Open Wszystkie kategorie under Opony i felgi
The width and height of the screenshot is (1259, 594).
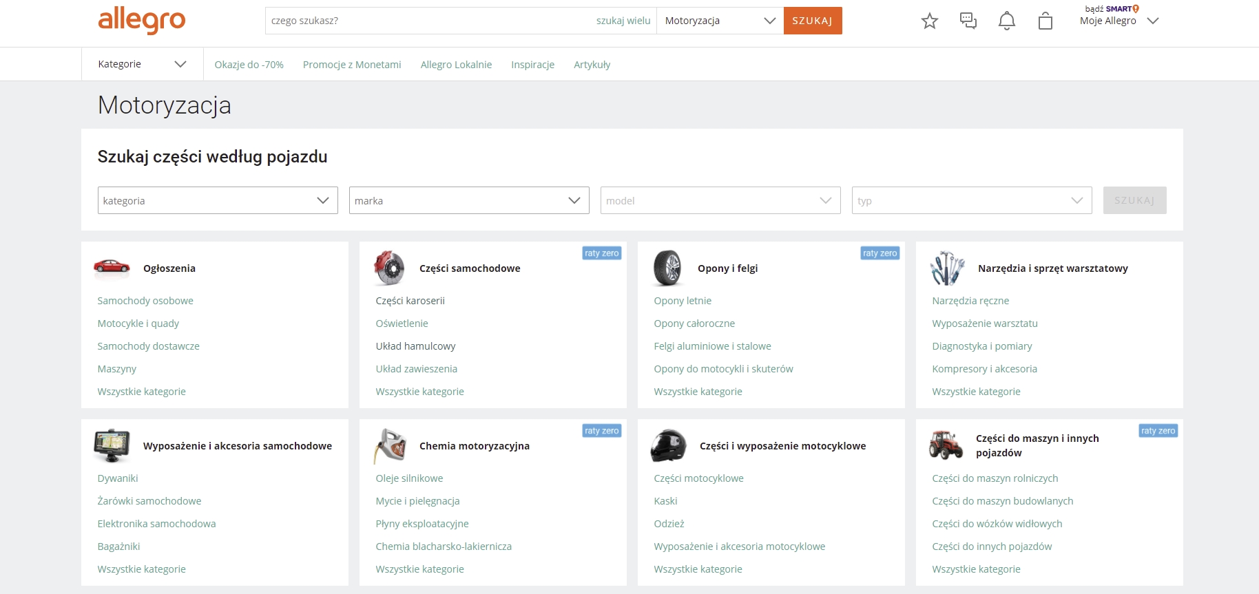(698, 392)
